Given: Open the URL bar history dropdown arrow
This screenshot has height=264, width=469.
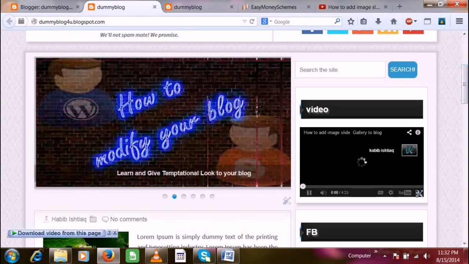Looking at the screenshot, I should tap(244, 22).
